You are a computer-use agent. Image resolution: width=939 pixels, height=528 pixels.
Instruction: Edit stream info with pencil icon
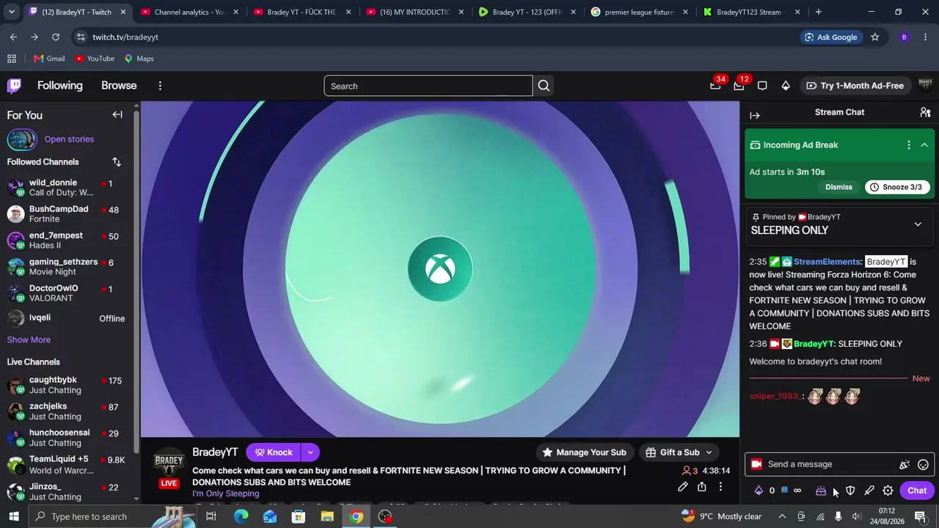click(683, 487)
